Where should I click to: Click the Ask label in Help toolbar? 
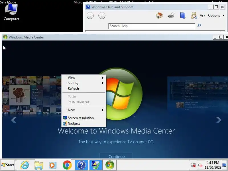point(202,15)
